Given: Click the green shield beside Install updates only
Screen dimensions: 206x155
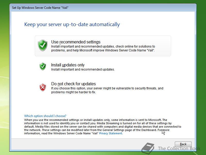Looking at the screenshot, I should click(43, 66).
